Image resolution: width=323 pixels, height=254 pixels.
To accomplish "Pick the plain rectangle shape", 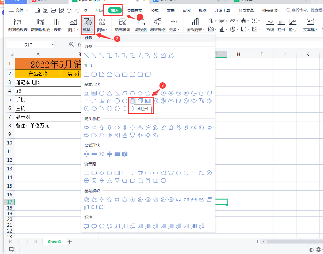I will 86,74.
